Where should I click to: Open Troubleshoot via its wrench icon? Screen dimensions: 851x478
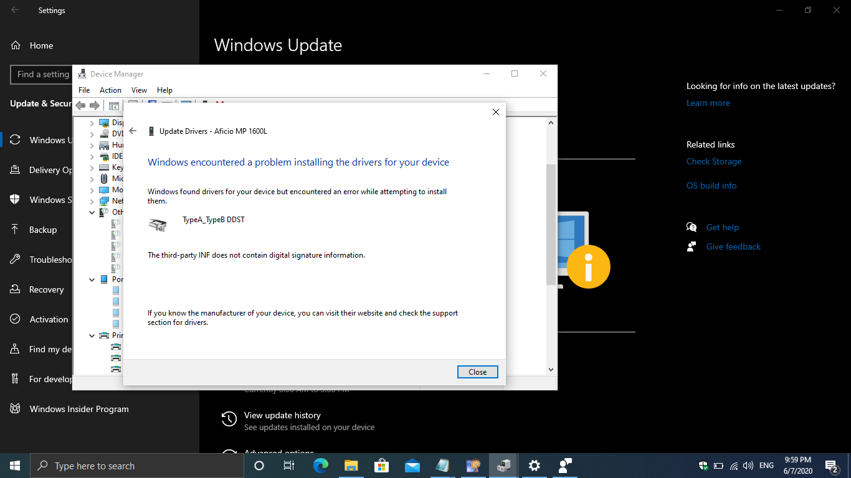15,260
